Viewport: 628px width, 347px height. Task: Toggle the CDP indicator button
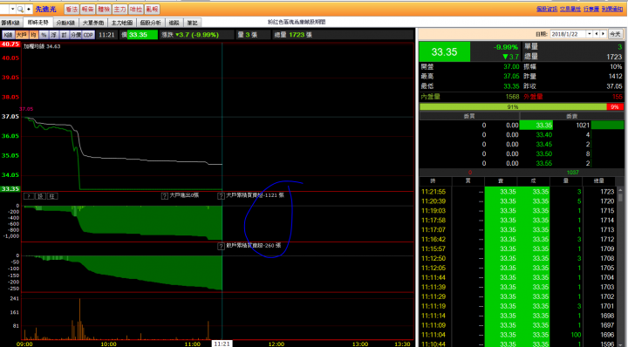(88, 35)
